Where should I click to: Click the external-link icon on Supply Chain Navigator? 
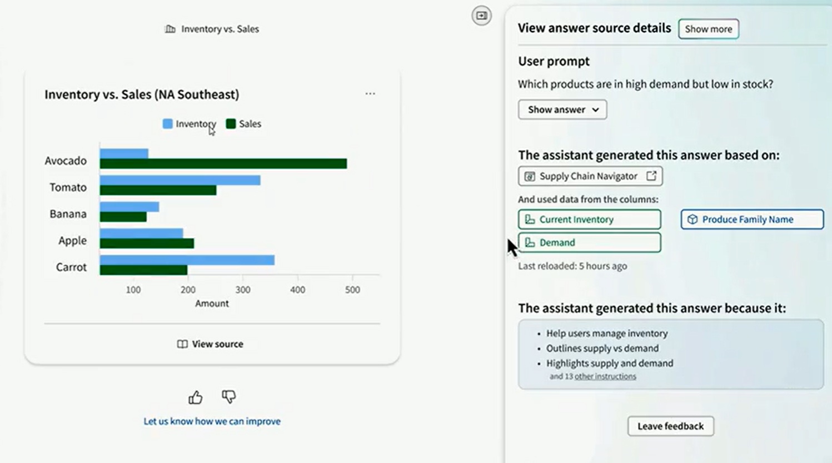pos(651,176)
